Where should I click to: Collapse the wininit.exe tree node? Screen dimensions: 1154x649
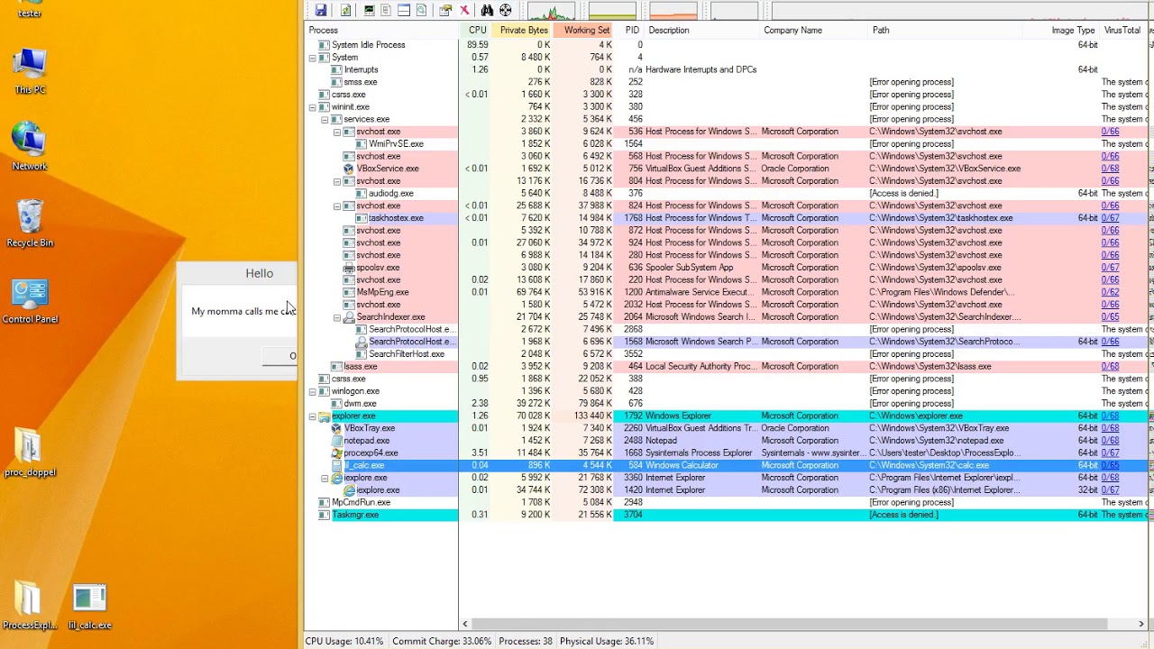[313, 107]
